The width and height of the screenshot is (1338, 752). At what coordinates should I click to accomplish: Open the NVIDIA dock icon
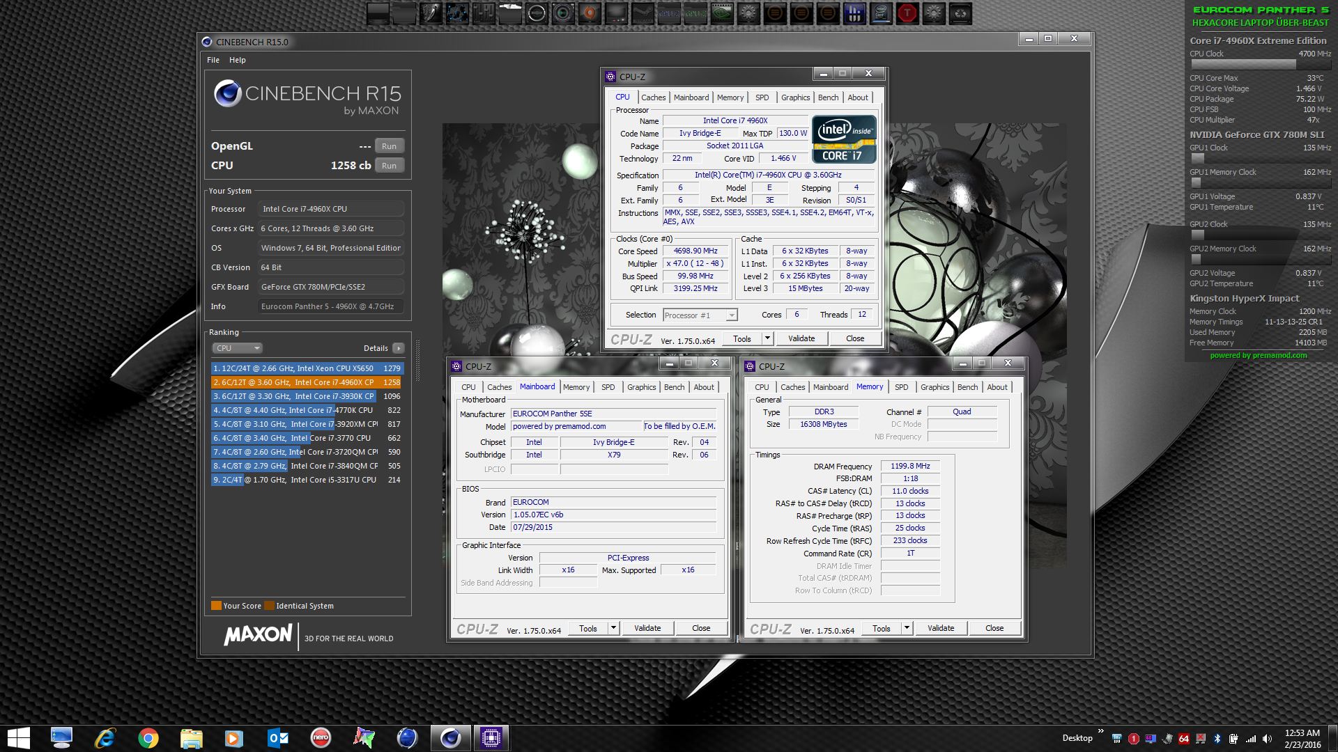coord(722,13)
